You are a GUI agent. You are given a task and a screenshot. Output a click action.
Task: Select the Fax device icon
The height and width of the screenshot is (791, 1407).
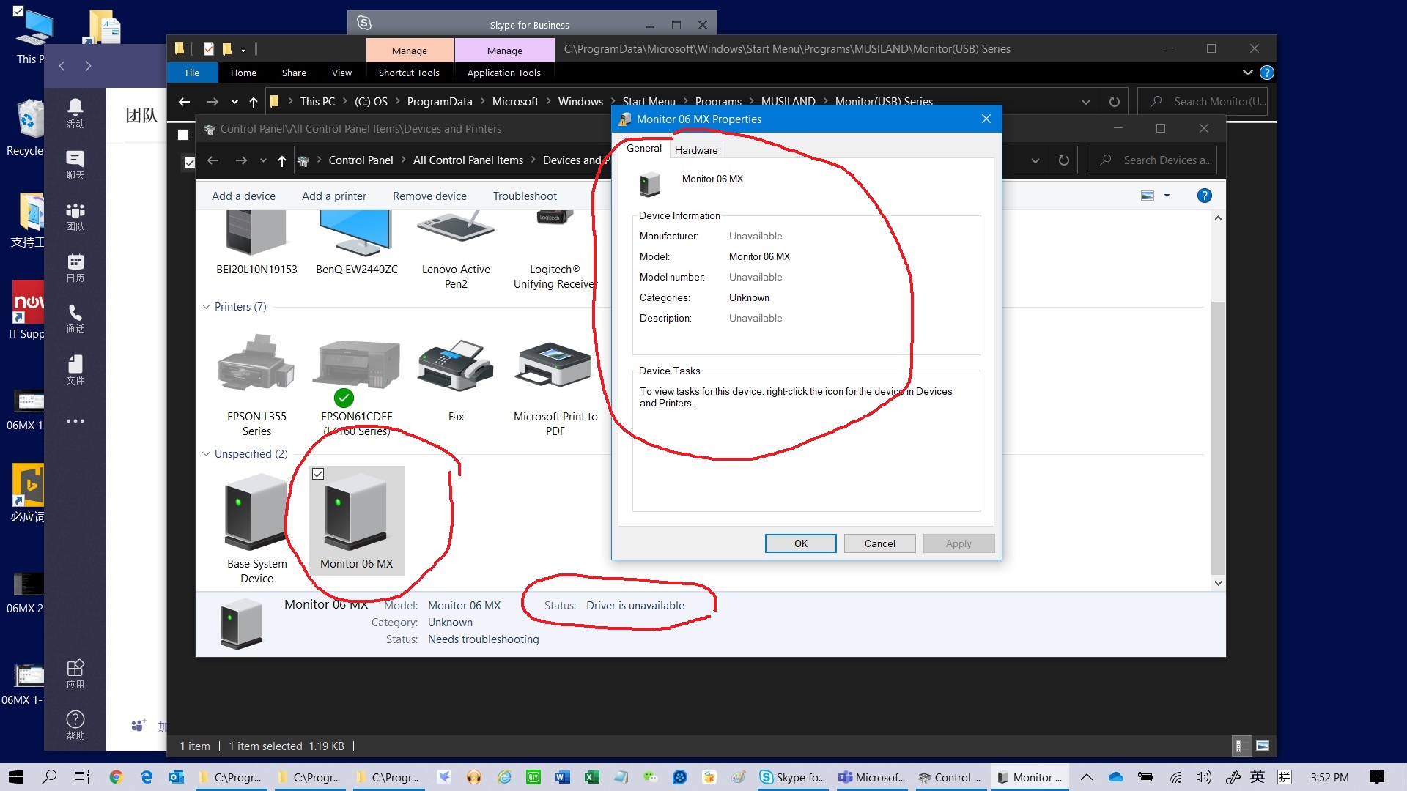click(x=455, y=365)
